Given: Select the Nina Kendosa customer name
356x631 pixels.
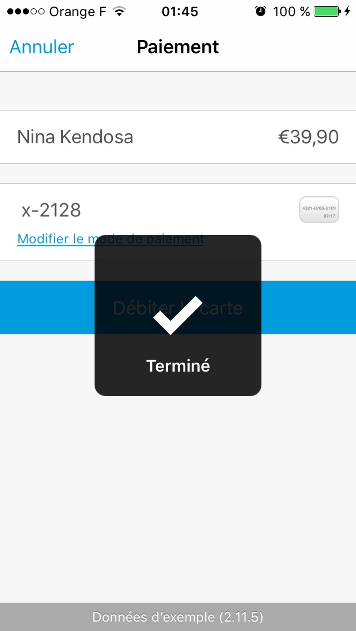Looking at the screenshot, I should coord(75,137).
